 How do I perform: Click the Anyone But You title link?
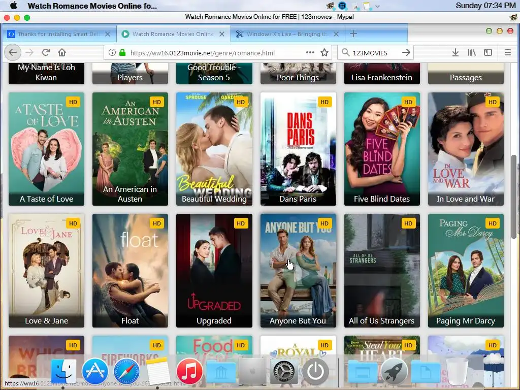pos(298,321)
